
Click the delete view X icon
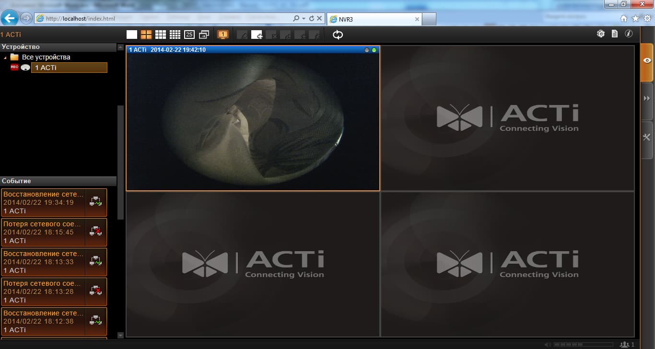[x=271, y=35]
